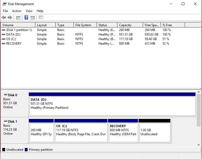The height and width of the screenshot is (159, 202).
Task: Click the blue Primary partition legend swatch
Action: (x=26, y=150)
